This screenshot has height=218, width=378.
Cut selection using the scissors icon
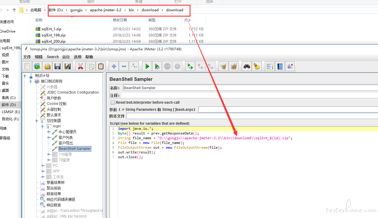[x=80, y=66]
